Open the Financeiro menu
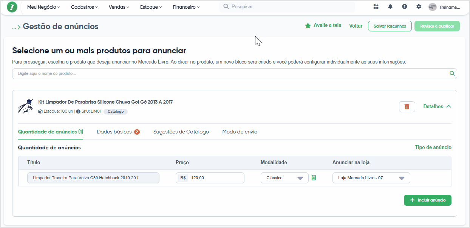Image resolution: width=470 pixels, height=228 pixels. coord(186,7)
